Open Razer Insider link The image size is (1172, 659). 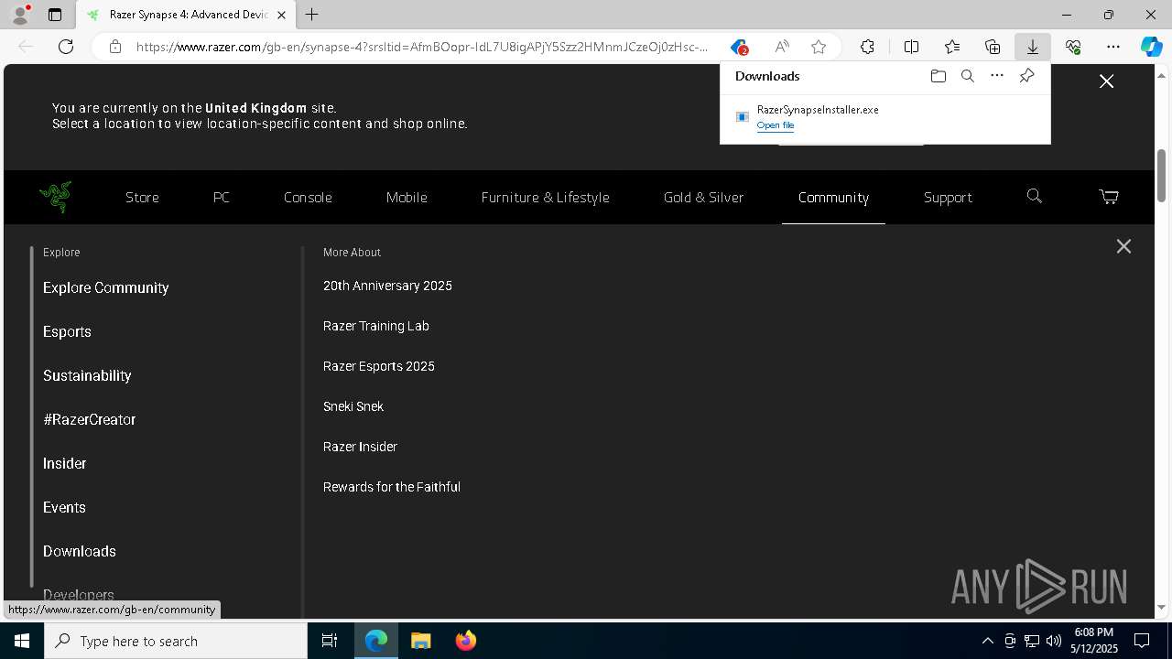coord(360,447)
